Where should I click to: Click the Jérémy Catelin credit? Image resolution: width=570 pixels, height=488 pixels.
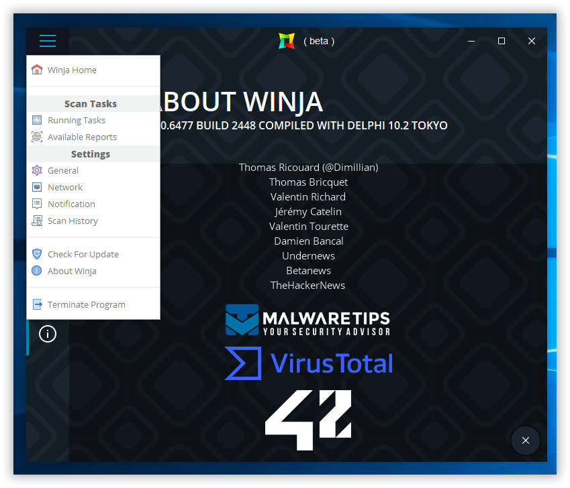308,212
